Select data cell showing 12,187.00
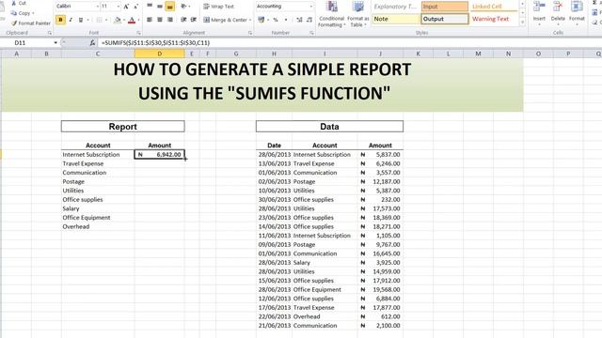This screenshot has width=602, height=338. pyautogui.click(x=380, y=181)
